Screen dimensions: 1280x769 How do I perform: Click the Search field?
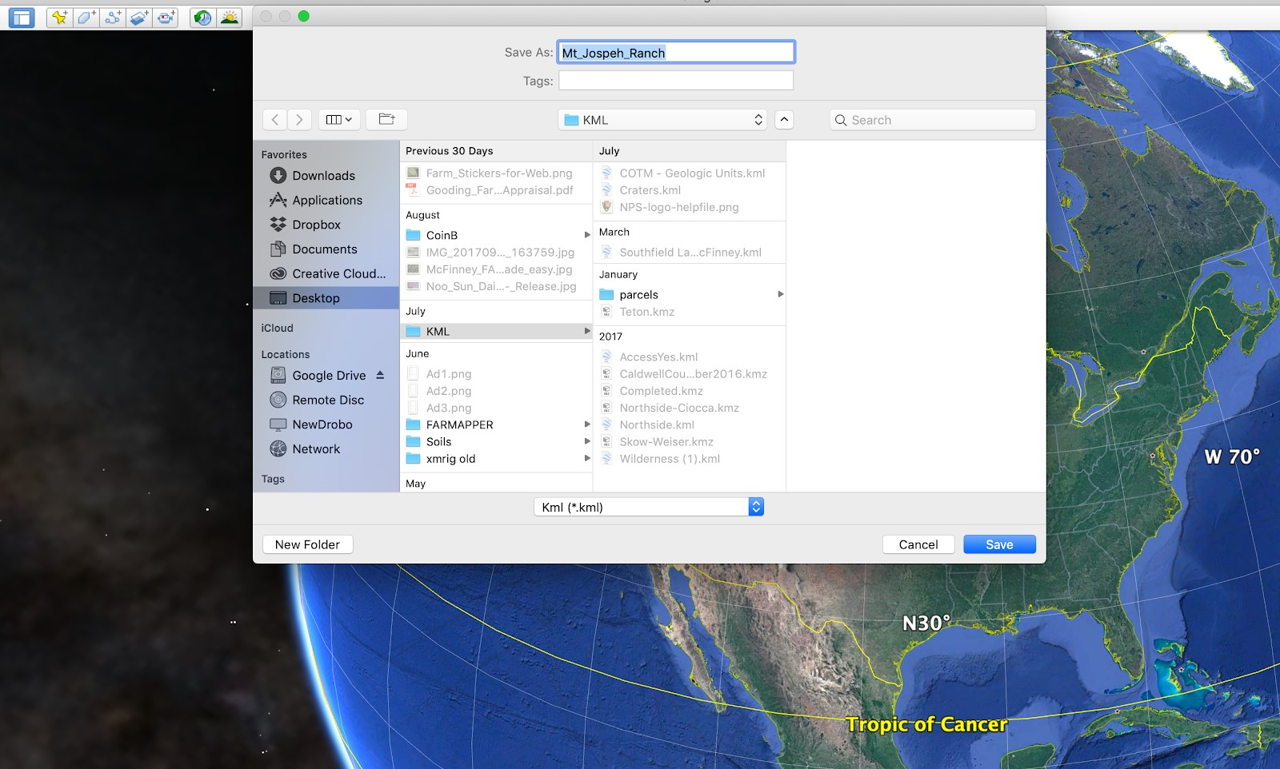[x=933, y=120]
